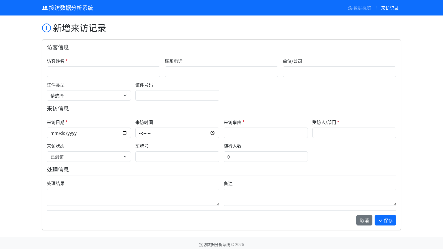443x249 pixels.
Task: Click the resize handle of 处理结果 textarea
Action: tap(218, 204)
